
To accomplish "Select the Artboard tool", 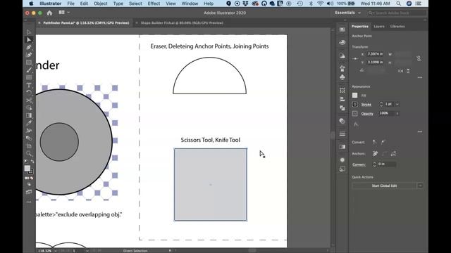I will pos(29,146).
